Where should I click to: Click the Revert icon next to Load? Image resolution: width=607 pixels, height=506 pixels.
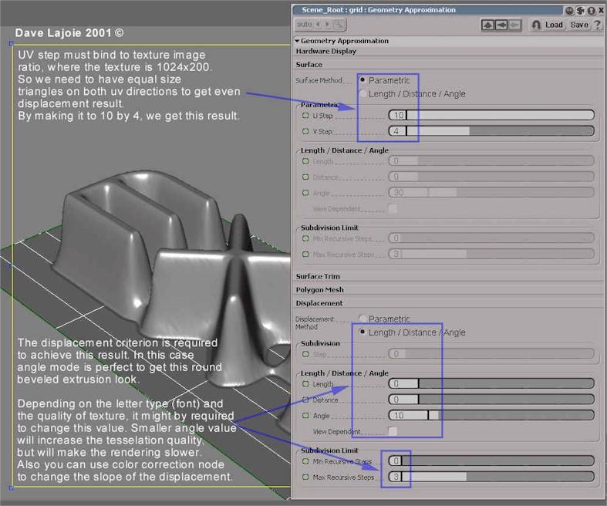(x=536, y=25)
